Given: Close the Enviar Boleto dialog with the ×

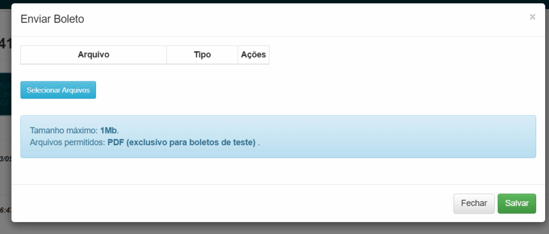Looking at the screenshot, I should point(532,17).
